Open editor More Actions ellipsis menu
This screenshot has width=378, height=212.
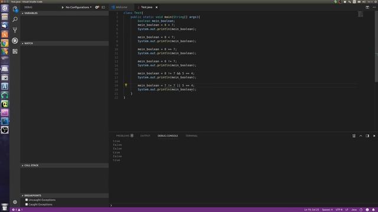[374, 7]
